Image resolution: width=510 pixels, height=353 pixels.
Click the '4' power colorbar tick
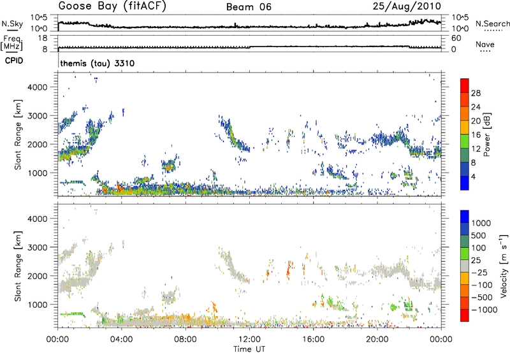pyautogui.click(x=474, y=176)
